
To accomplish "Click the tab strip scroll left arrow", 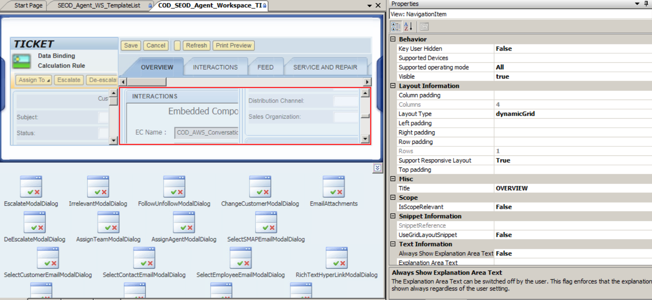I will (x=123, y=82).
